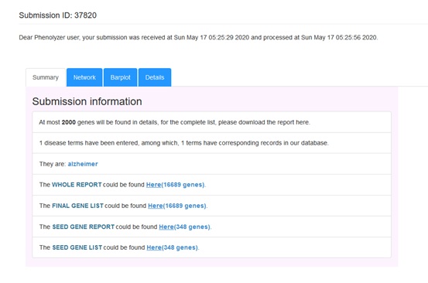
Task: Click the alzheimer disease term link
Action: pos(83,164)
